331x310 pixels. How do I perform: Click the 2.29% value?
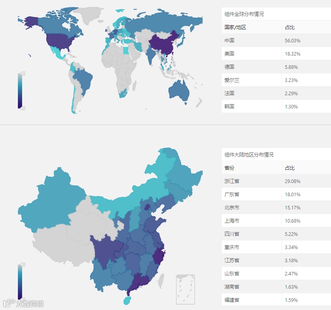(291, 93)
